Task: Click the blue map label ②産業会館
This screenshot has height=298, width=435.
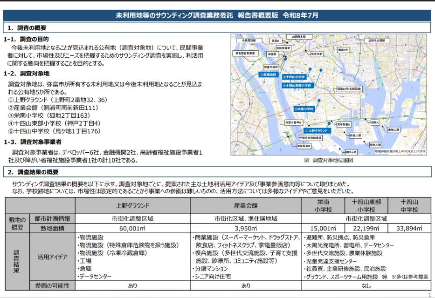Action: (x=269, y=74)
